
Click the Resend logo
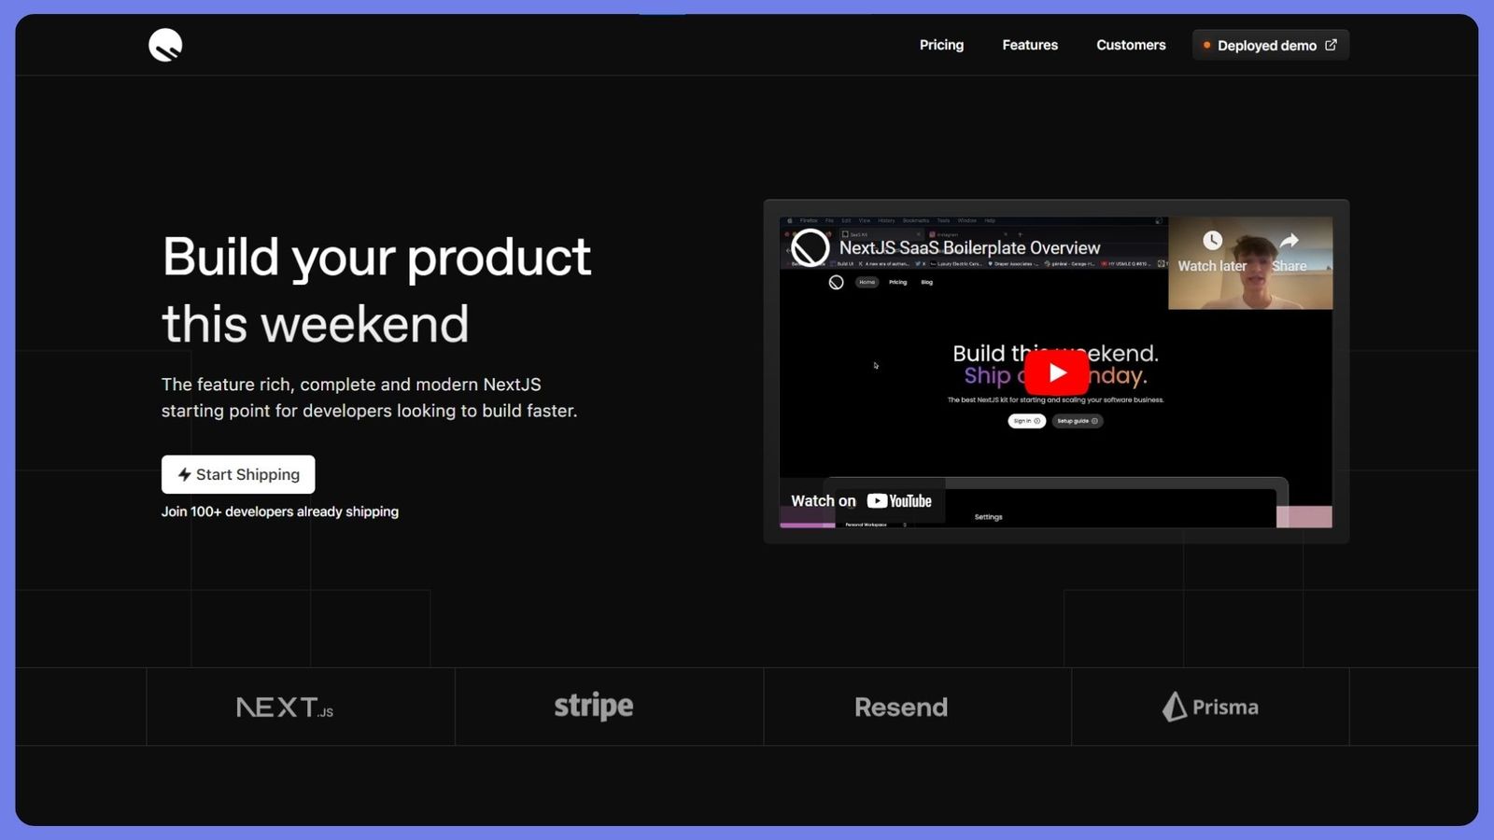coord(901,707)
